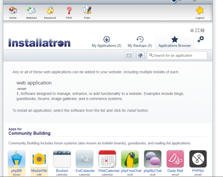Click the globe icon button

(x=140, y=55)
